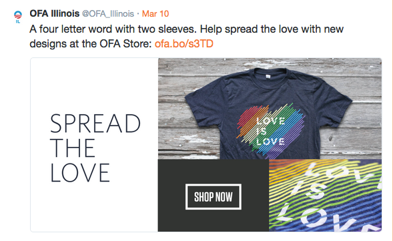Click the OFA Illinois display name
The height and width of the screenshot is (241, 393).
55,13
